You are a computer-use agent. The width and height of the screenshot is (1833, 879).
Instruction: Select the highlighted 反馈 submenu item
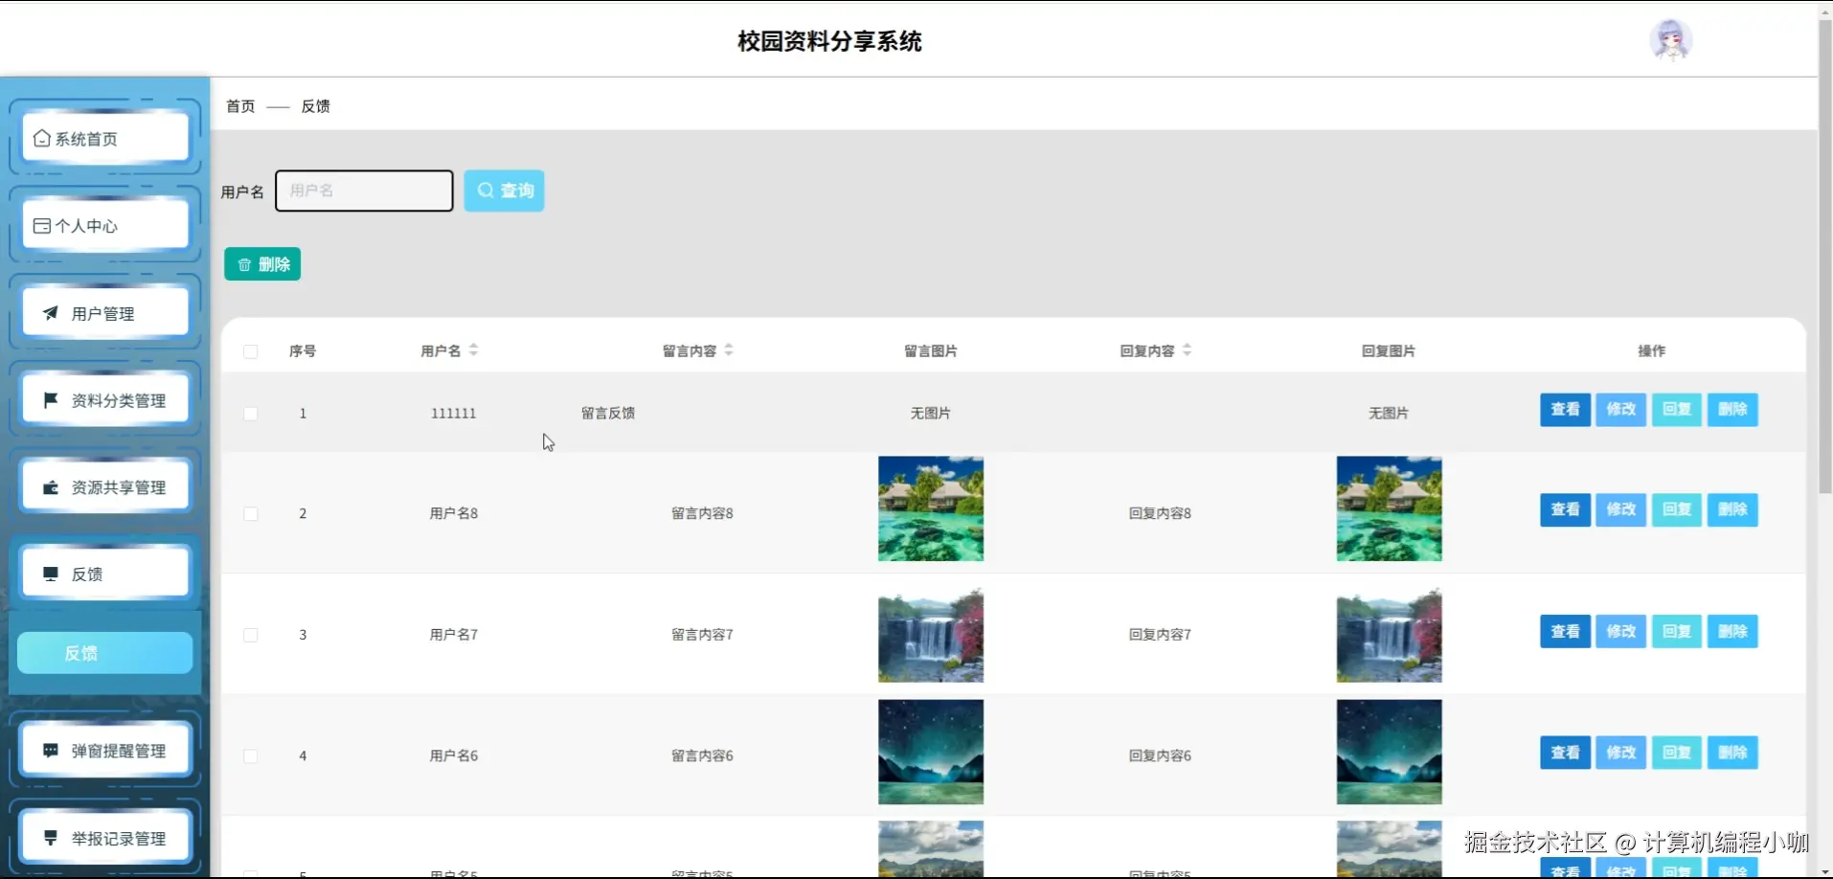(105, 653)
